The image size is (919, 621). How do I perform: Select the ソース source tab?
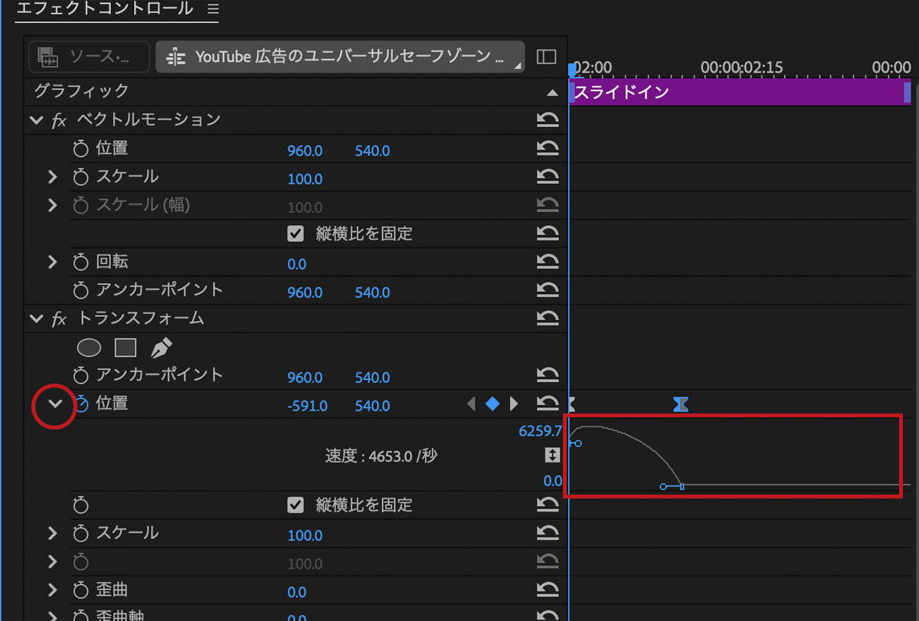(x=89, y=57)
